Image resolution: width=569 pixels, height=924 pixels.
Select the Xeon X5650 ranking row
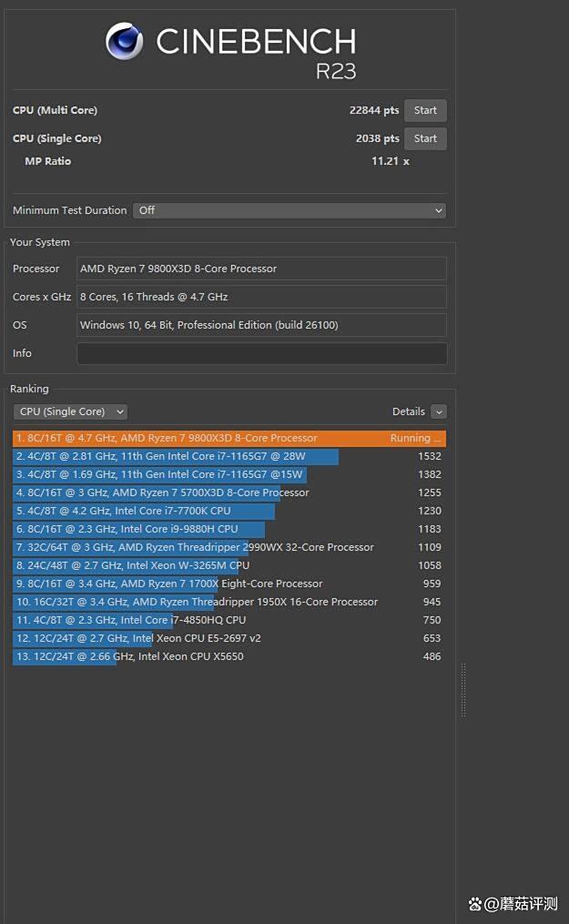click(229, 657)
